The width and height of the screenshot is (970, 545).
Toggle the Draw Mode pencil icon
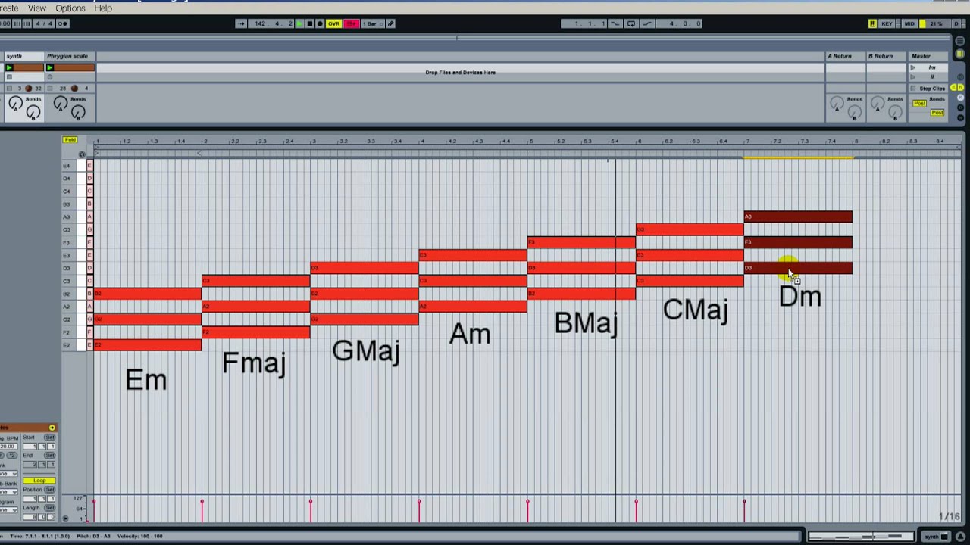[391, 23]
